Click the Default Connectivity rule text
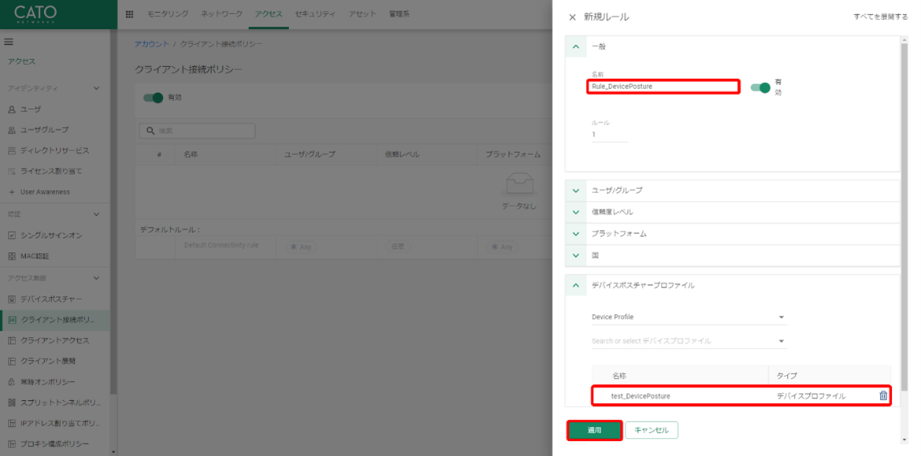This screenshot has width=921, height=456. (221, 245)
